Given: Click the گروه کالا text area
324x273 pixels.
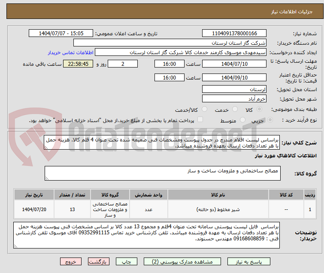Looking at the screenshot, I should [x=162, y=173].
